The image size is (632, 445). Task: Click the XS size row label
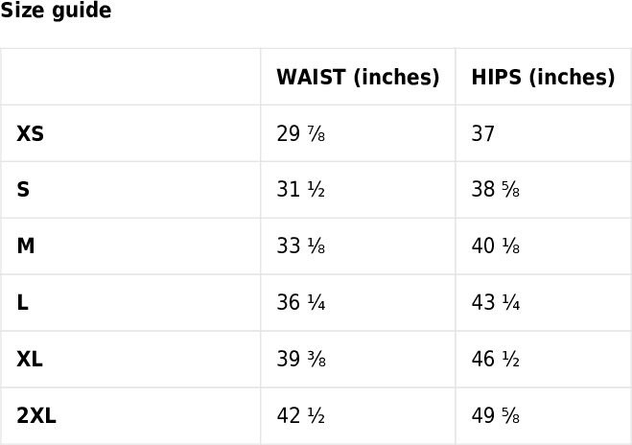(x=31, y=133)
